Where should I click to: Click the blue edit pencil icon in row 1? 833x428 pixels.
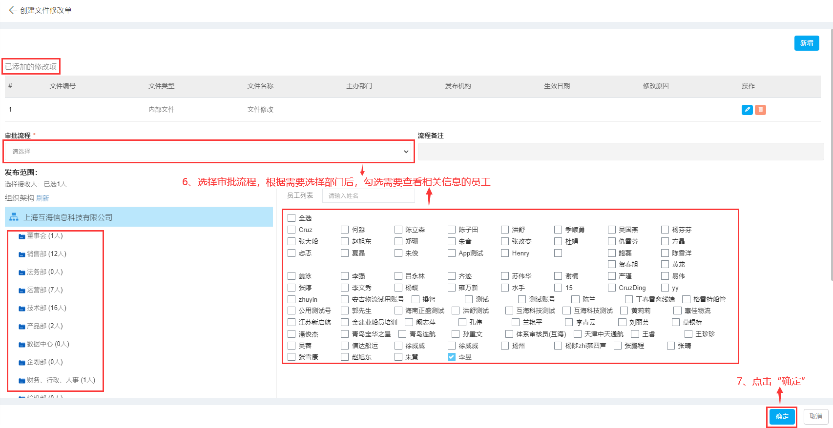[747, 110]
